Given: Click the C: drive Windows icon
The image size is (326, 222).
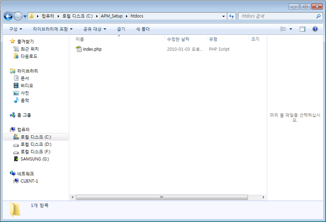Looking at the screenshot, I should [x=16, y=137].
